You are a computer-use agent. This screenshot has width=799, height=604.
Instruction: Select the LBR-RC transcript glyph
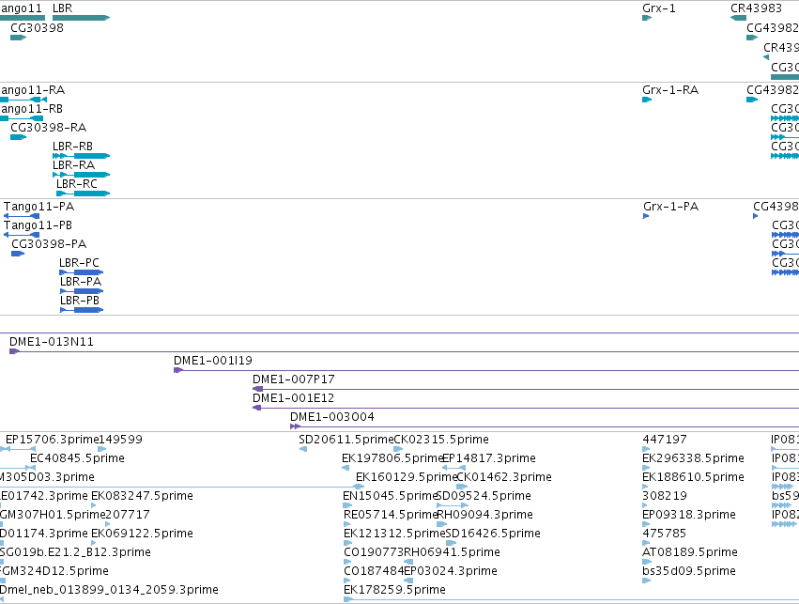(x=83, y=194)
